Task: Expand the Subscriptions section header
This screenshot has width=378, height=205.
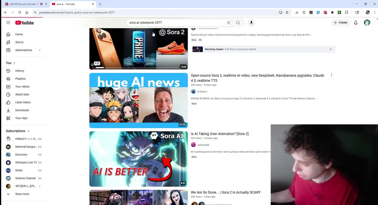Action: coord(18,131)
